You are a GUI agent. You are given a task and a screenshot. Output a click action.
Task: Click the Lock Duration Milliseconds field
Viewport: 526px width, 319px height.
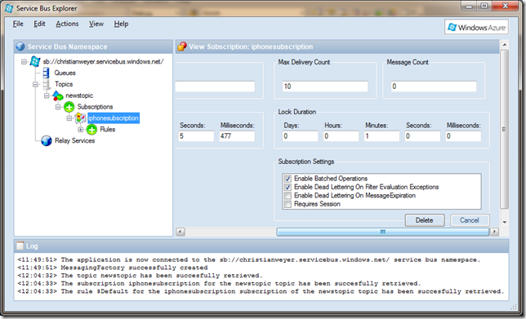(463, 136)
